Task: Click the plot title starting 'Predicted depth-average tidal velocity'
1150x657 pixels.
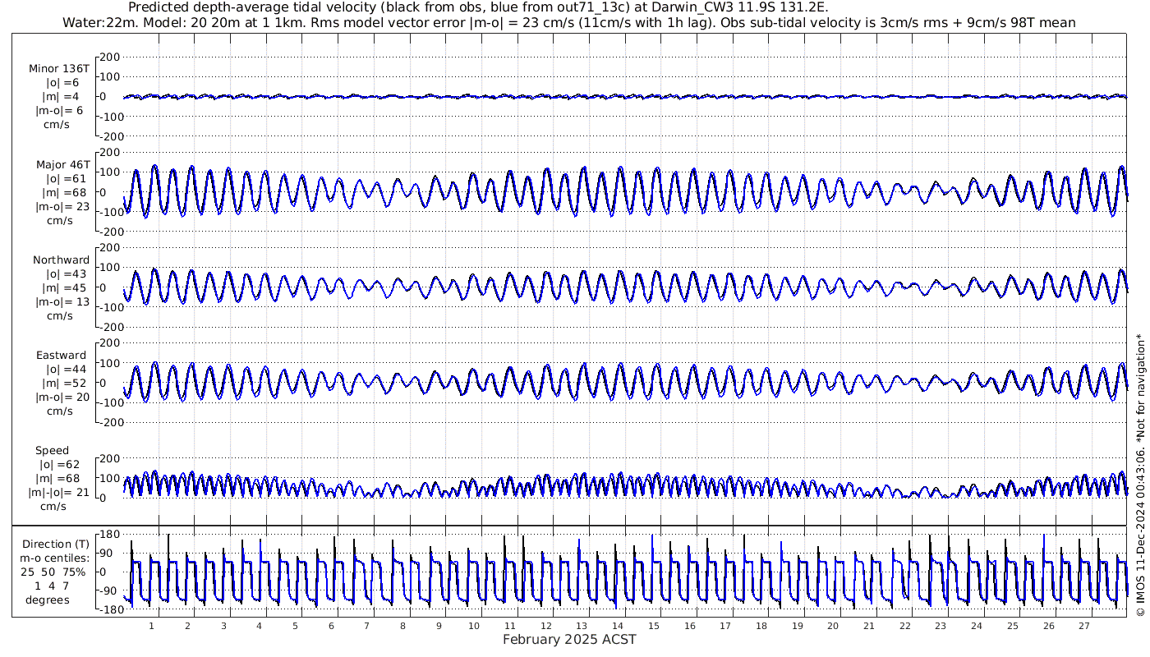Action: tap(480, 8)
